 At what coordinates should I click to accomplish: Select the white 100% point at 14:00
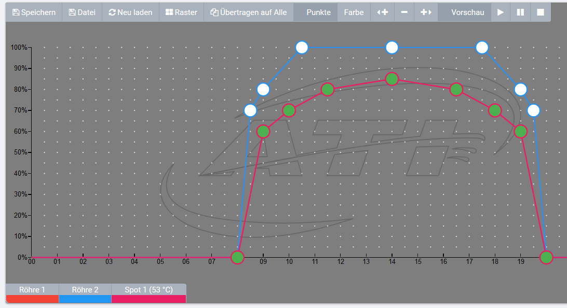pos(392,48)
